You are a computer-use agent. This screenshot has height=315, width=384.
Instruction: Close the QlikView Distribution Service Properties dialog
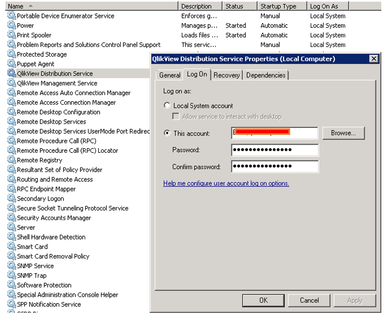(x=374, y=59)
